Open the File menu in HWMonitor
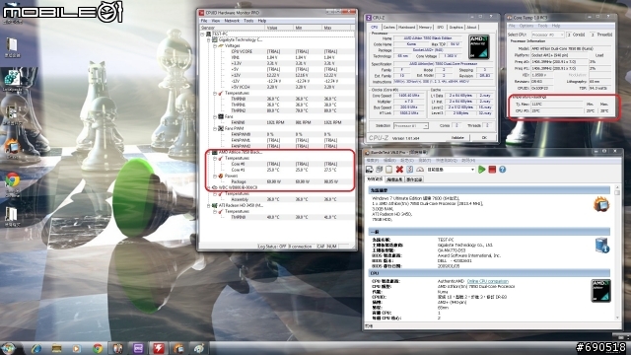Image resolution: width=631 pixels, height=355 pixels. [204, 21]
